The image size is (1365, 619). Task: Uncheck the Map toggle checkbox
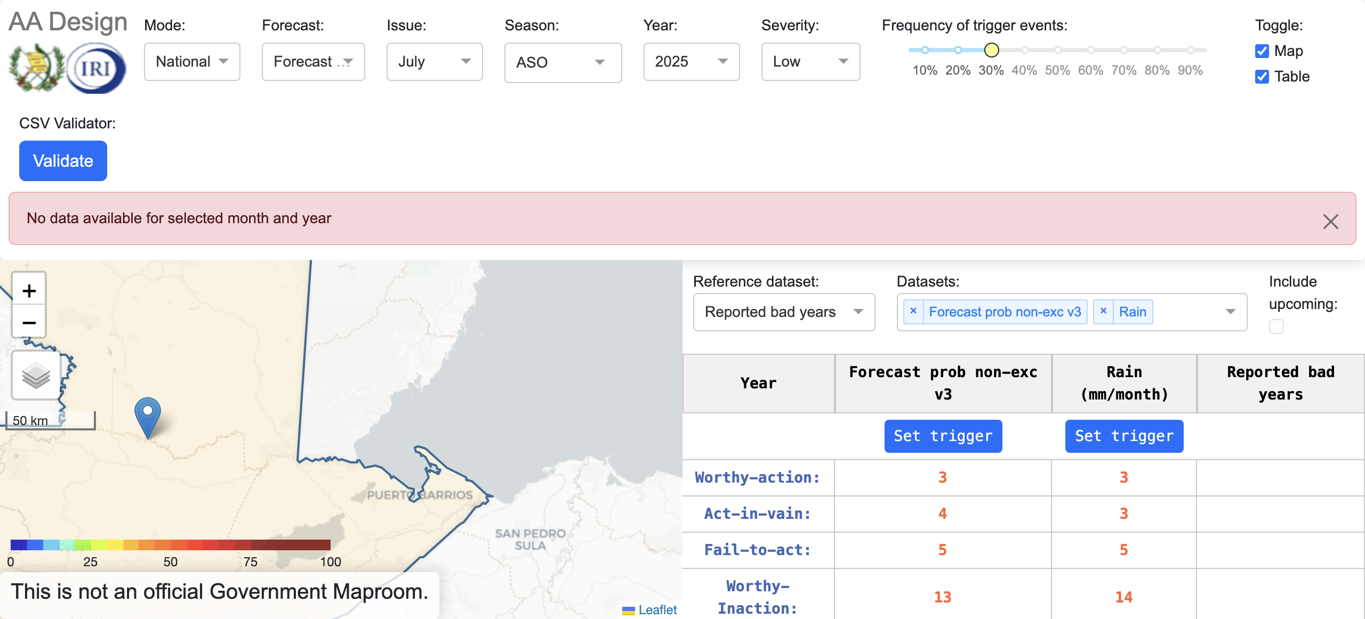[x=1262, y=51]
